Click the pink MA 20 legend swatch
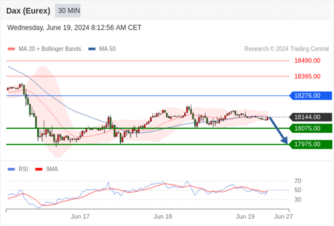The image size is (334, 226). click(11, 49)
